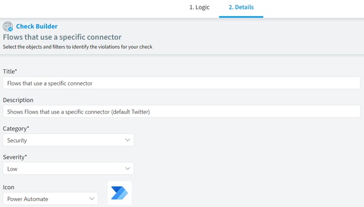Open the Check Builder link
This screenshot has height=207, width=364.
(37, 26)
